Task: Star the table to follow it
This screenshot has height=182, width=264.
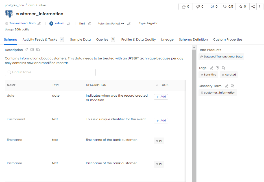Action: pos(243,6)
